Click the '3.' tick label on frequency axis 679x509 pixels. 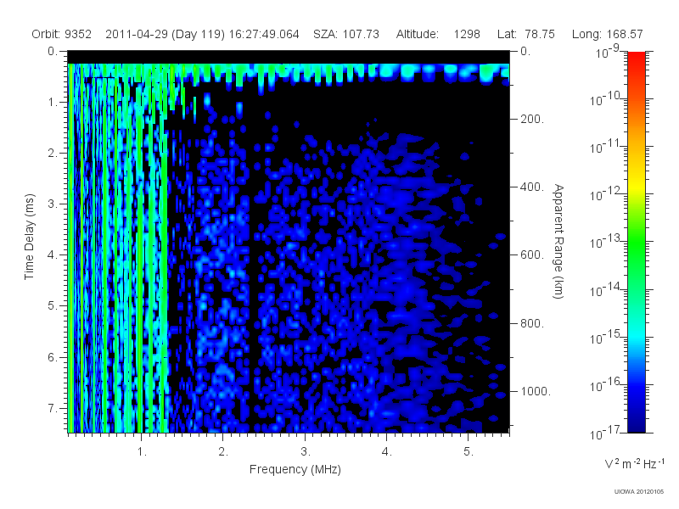click(x=306, y=452)
